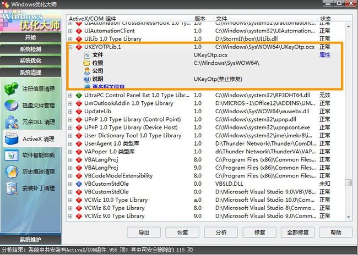
Task: Open the 系统清理 sidebar section
Action: pos(31,73)
